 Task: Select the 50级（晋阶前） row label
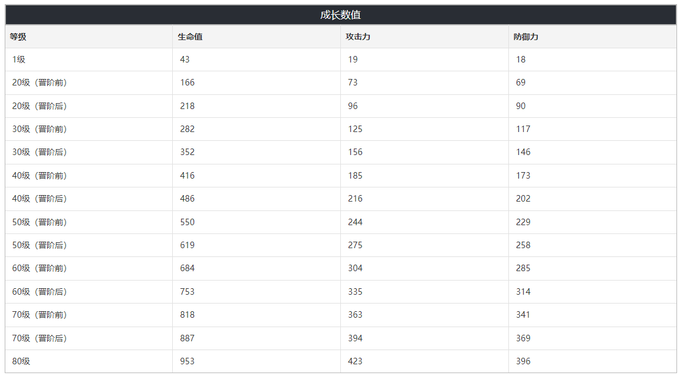[x=40, y=222]
